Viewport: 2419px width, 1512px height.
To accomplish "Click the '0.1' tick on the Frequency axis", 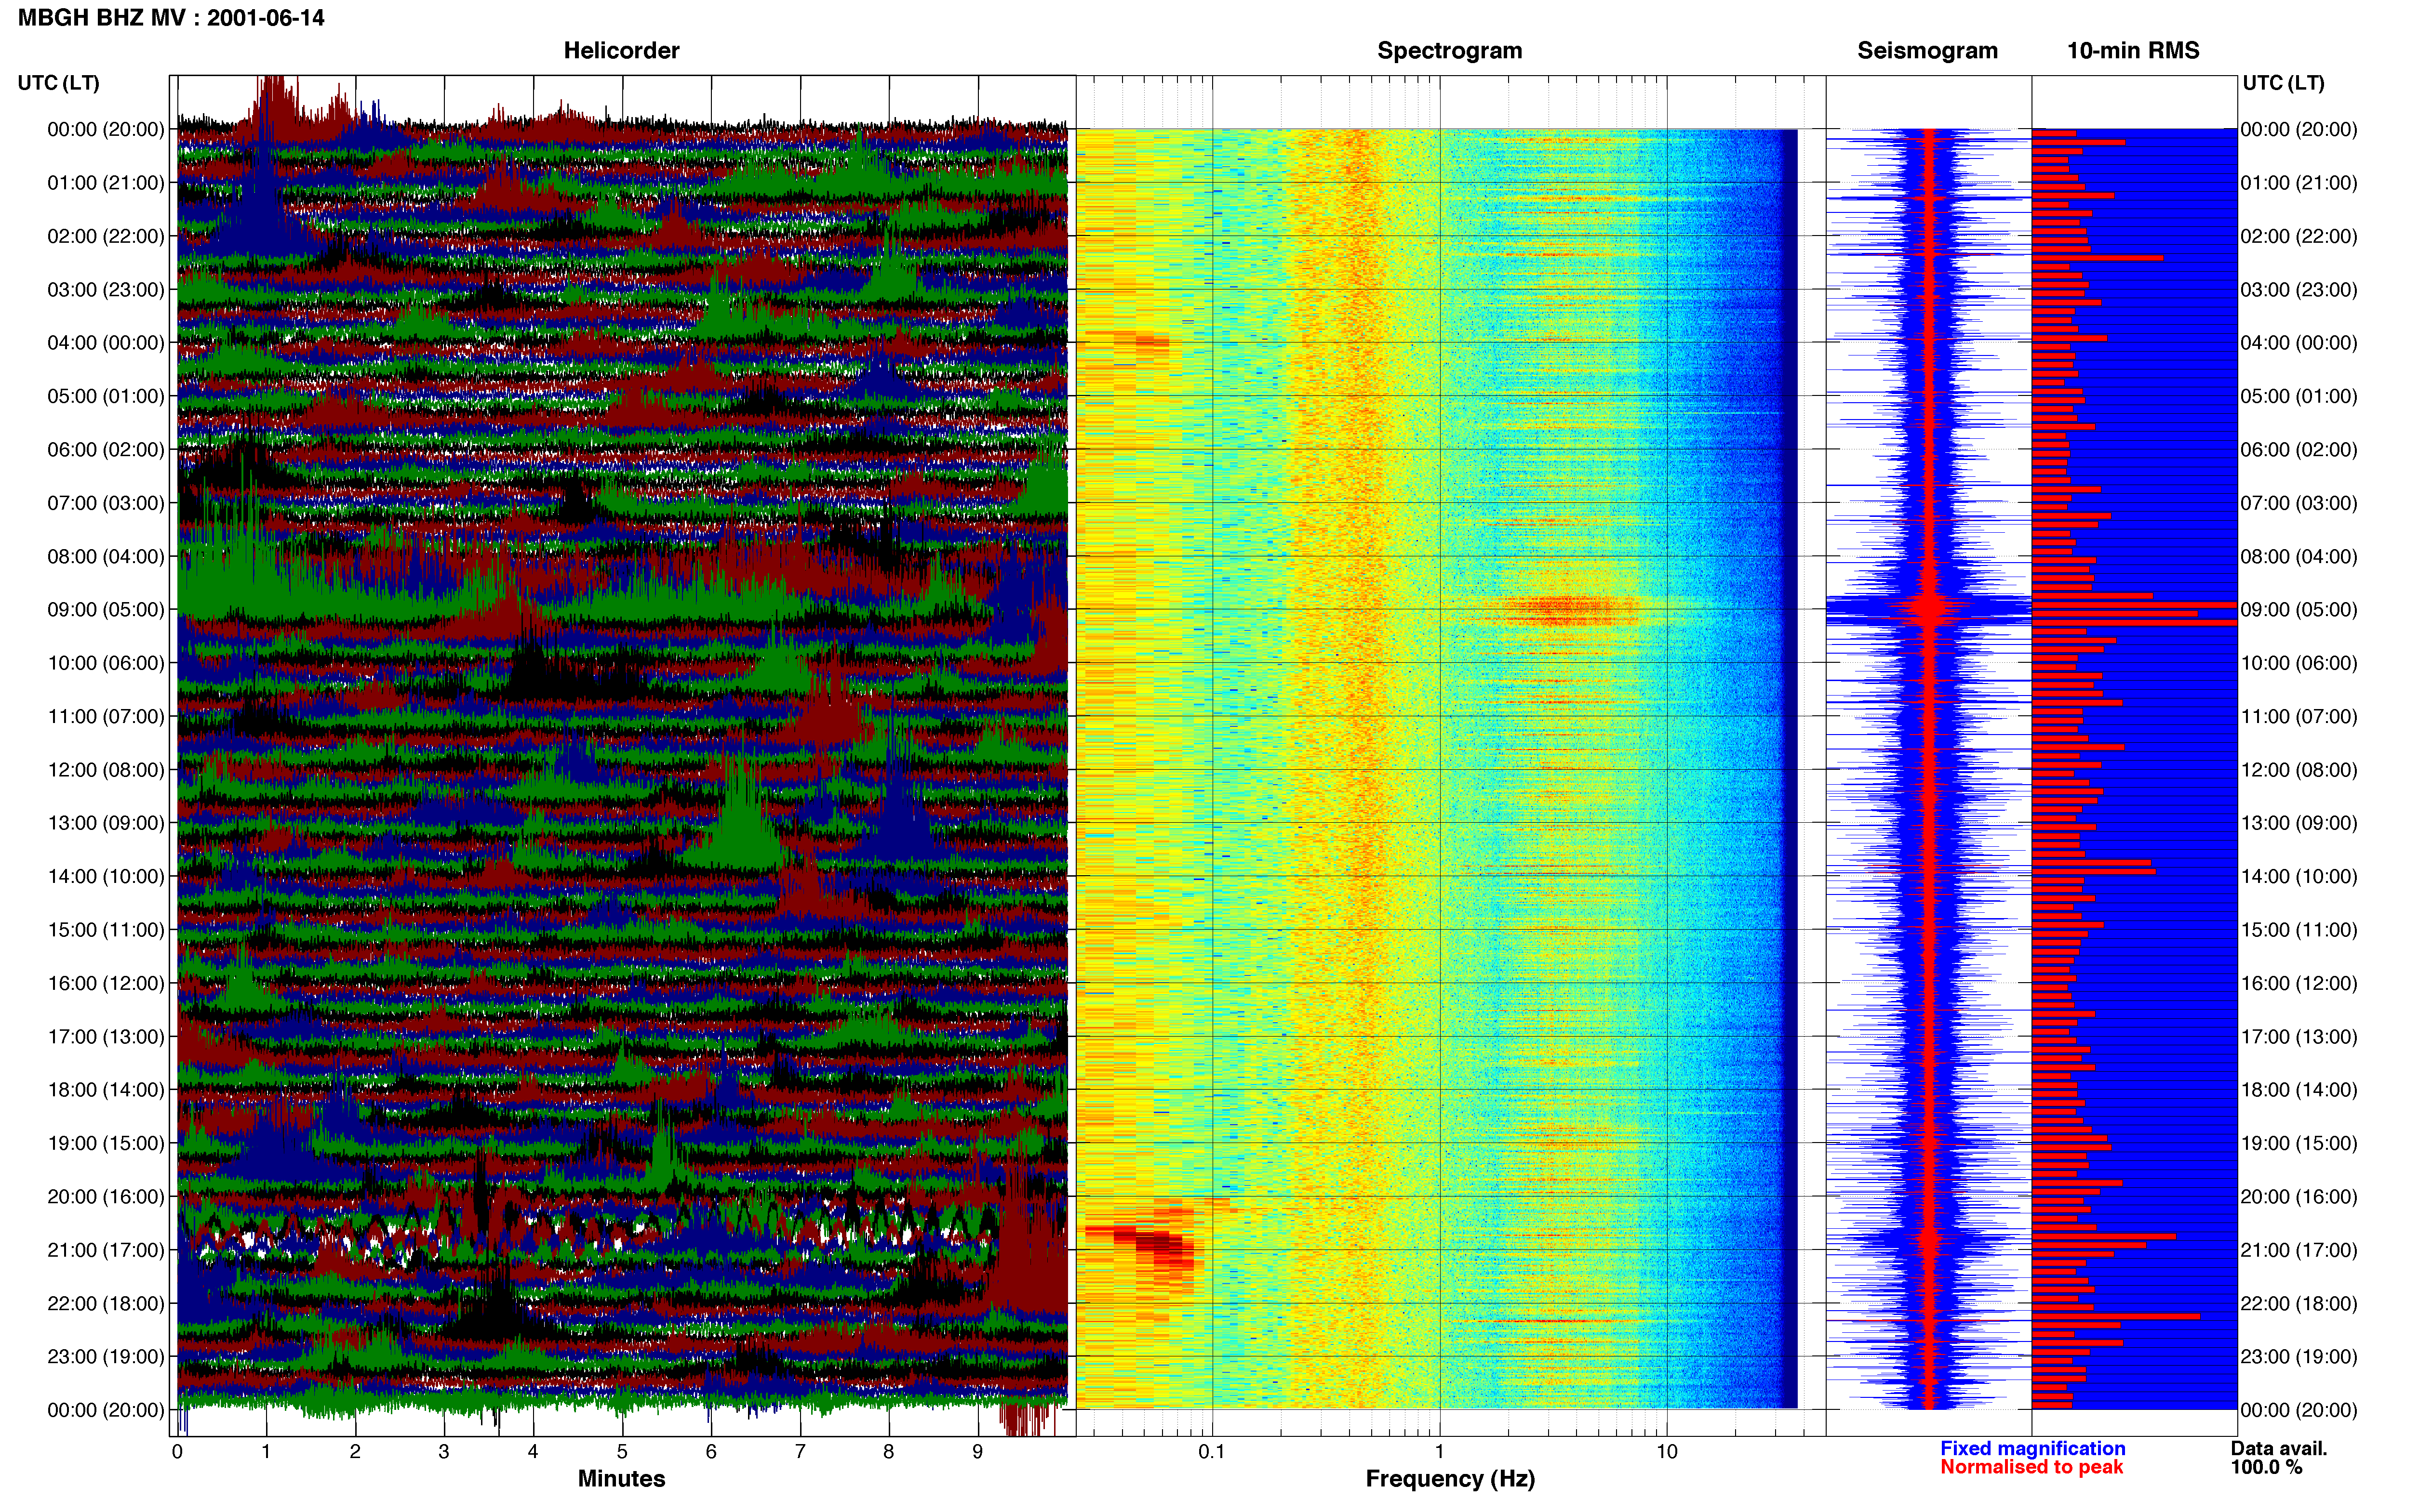I will pyautogui.click(x=1212, y=1452).
